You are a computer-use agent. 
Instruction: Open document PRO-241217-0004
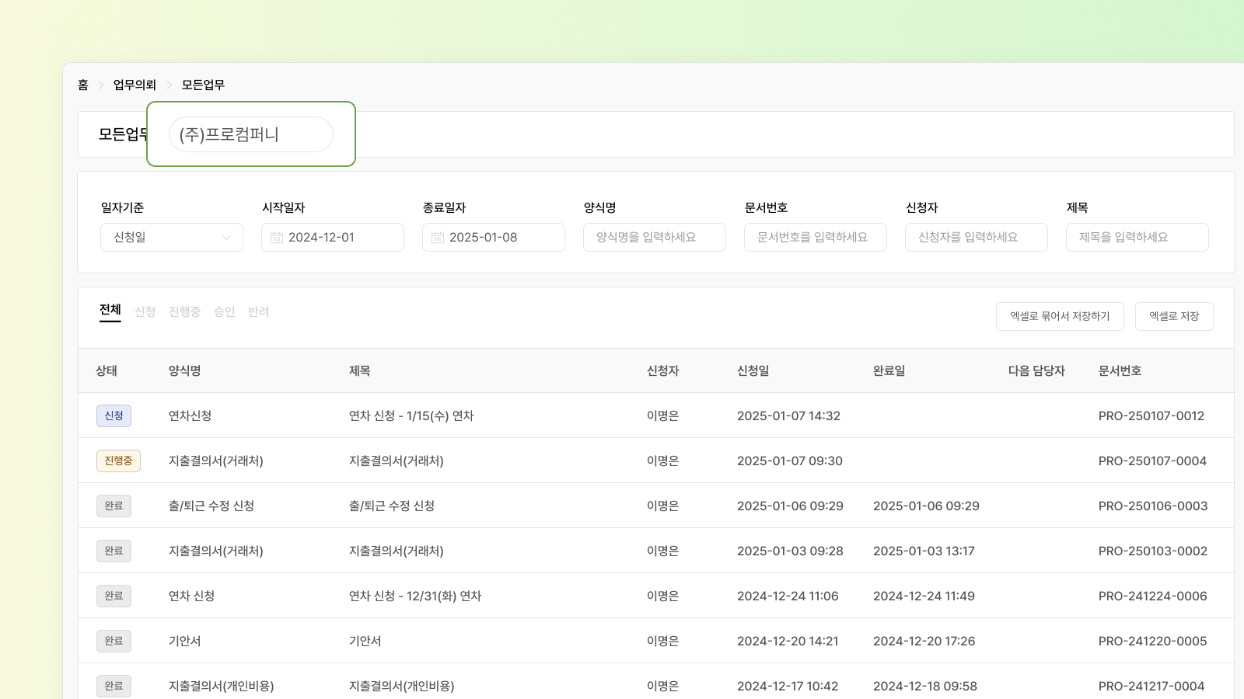click(x=1151, y=686)
